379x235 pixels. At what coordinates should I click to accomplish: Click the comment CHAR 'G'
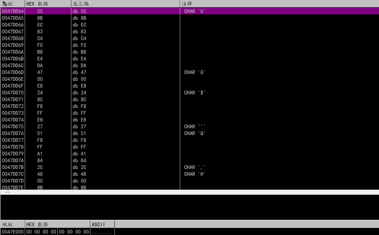tap(195, 72)
